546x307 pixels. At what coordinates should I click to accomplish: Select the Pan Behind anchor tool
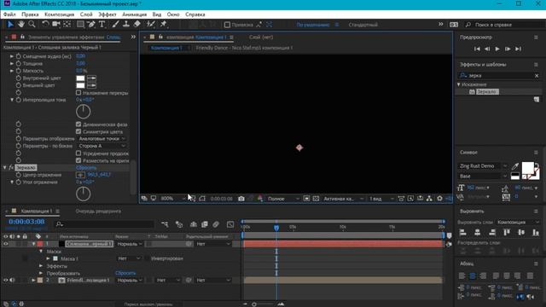[67, 24]
